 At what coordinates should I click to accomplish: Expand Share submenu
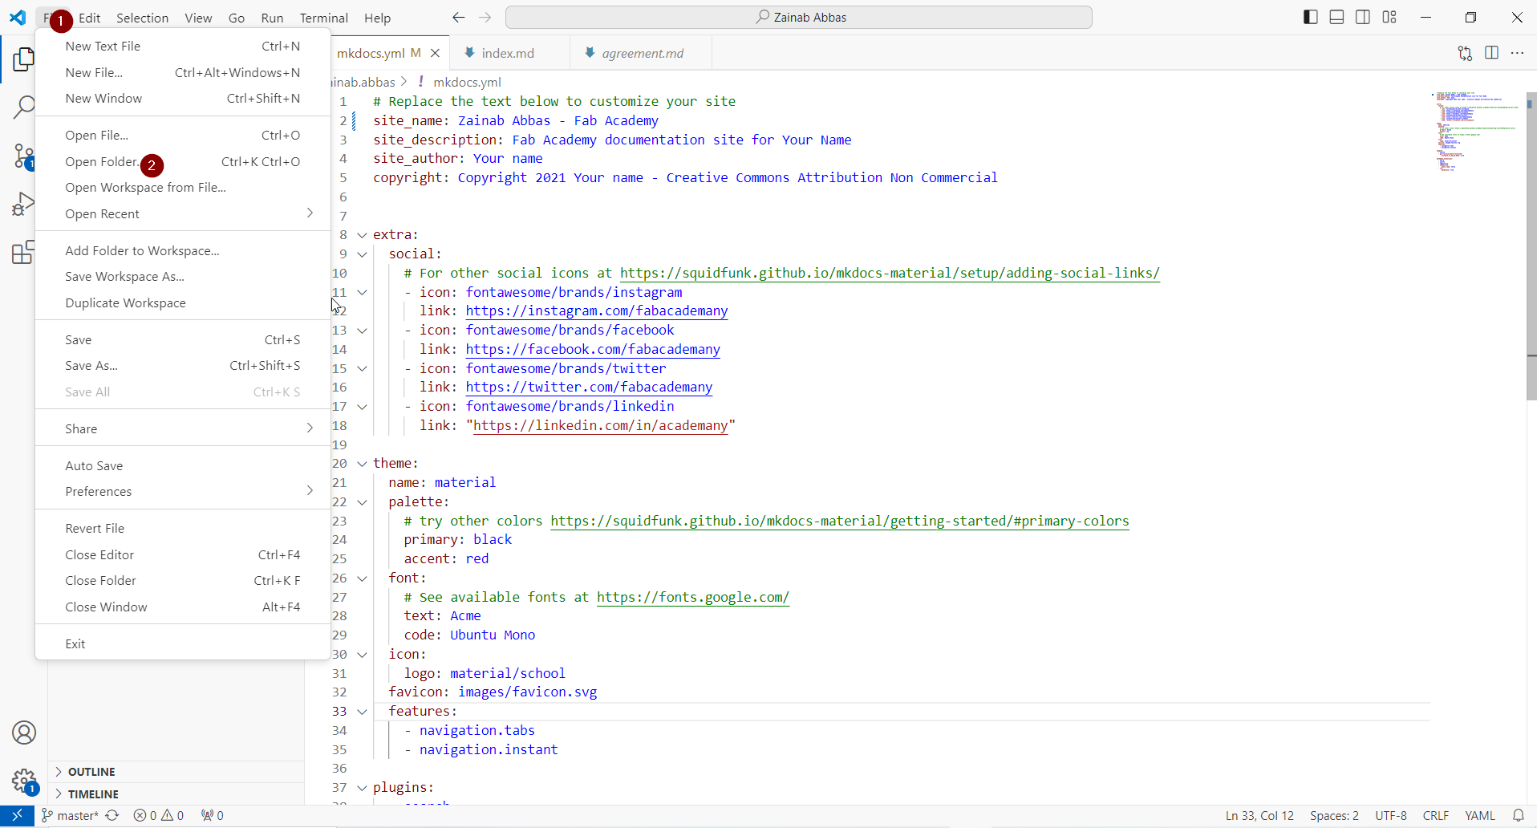183,428
